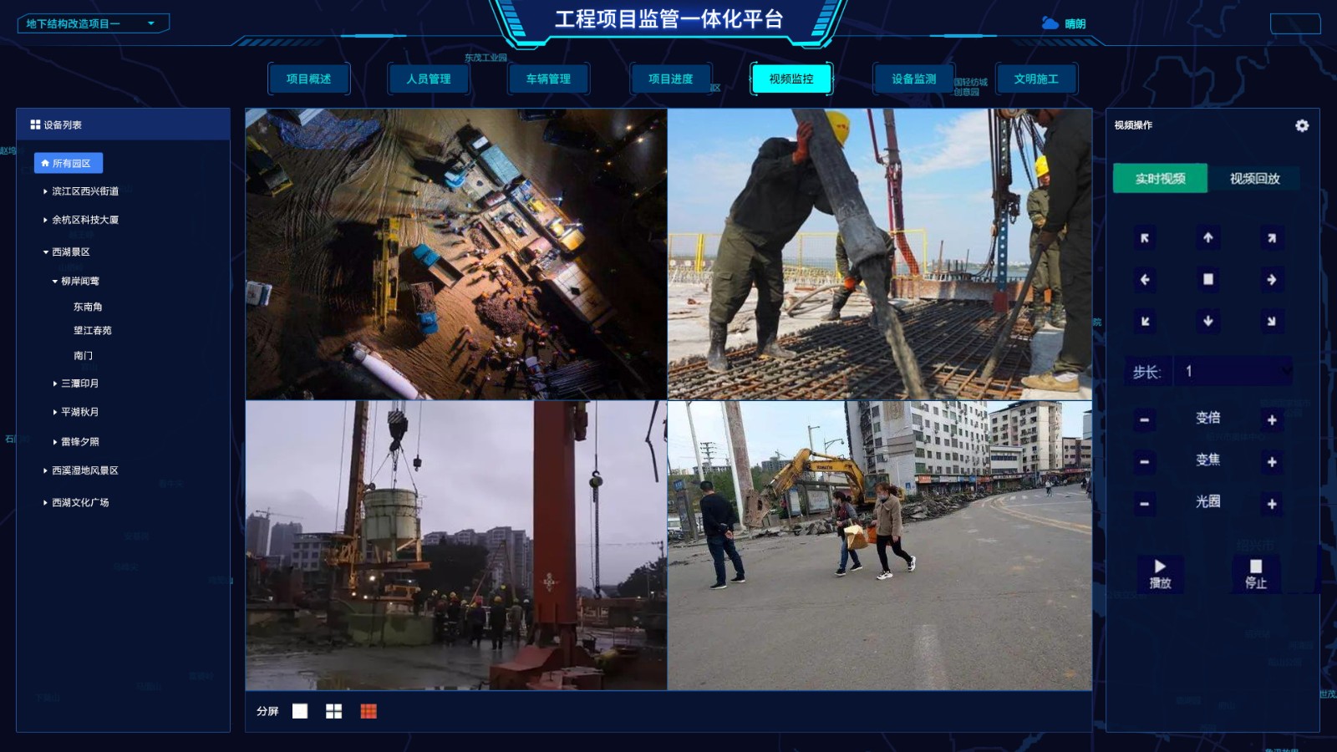Select the 视频监控 tab

coord(791,79)
